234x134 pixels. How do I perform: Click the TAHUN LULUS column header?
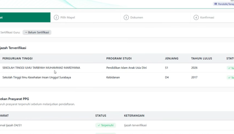pos(202,59)
